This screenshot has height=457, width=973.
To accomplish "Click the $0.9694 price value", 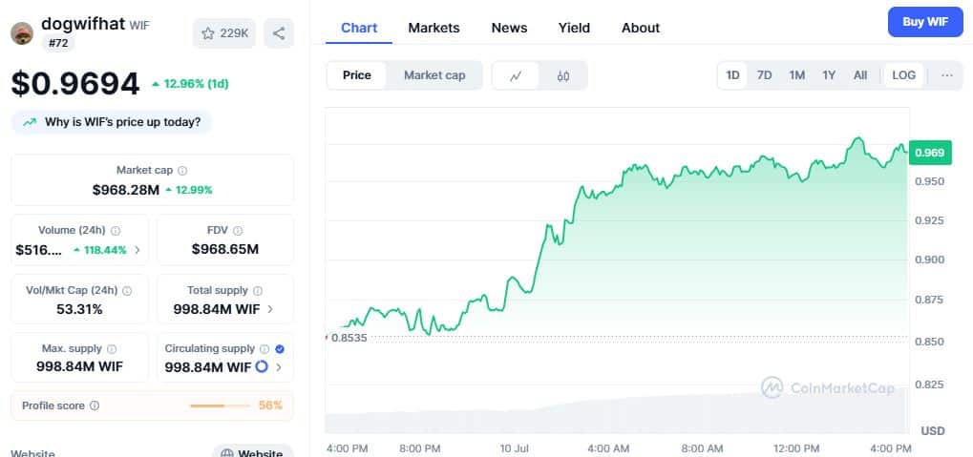I will pos(75,84).
